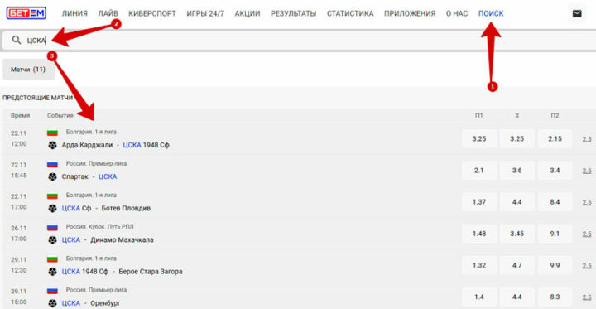The width and height of the screenshot is (596, 309).
Task: Select П2 odds 3.4
Action: tap(555, 170)
